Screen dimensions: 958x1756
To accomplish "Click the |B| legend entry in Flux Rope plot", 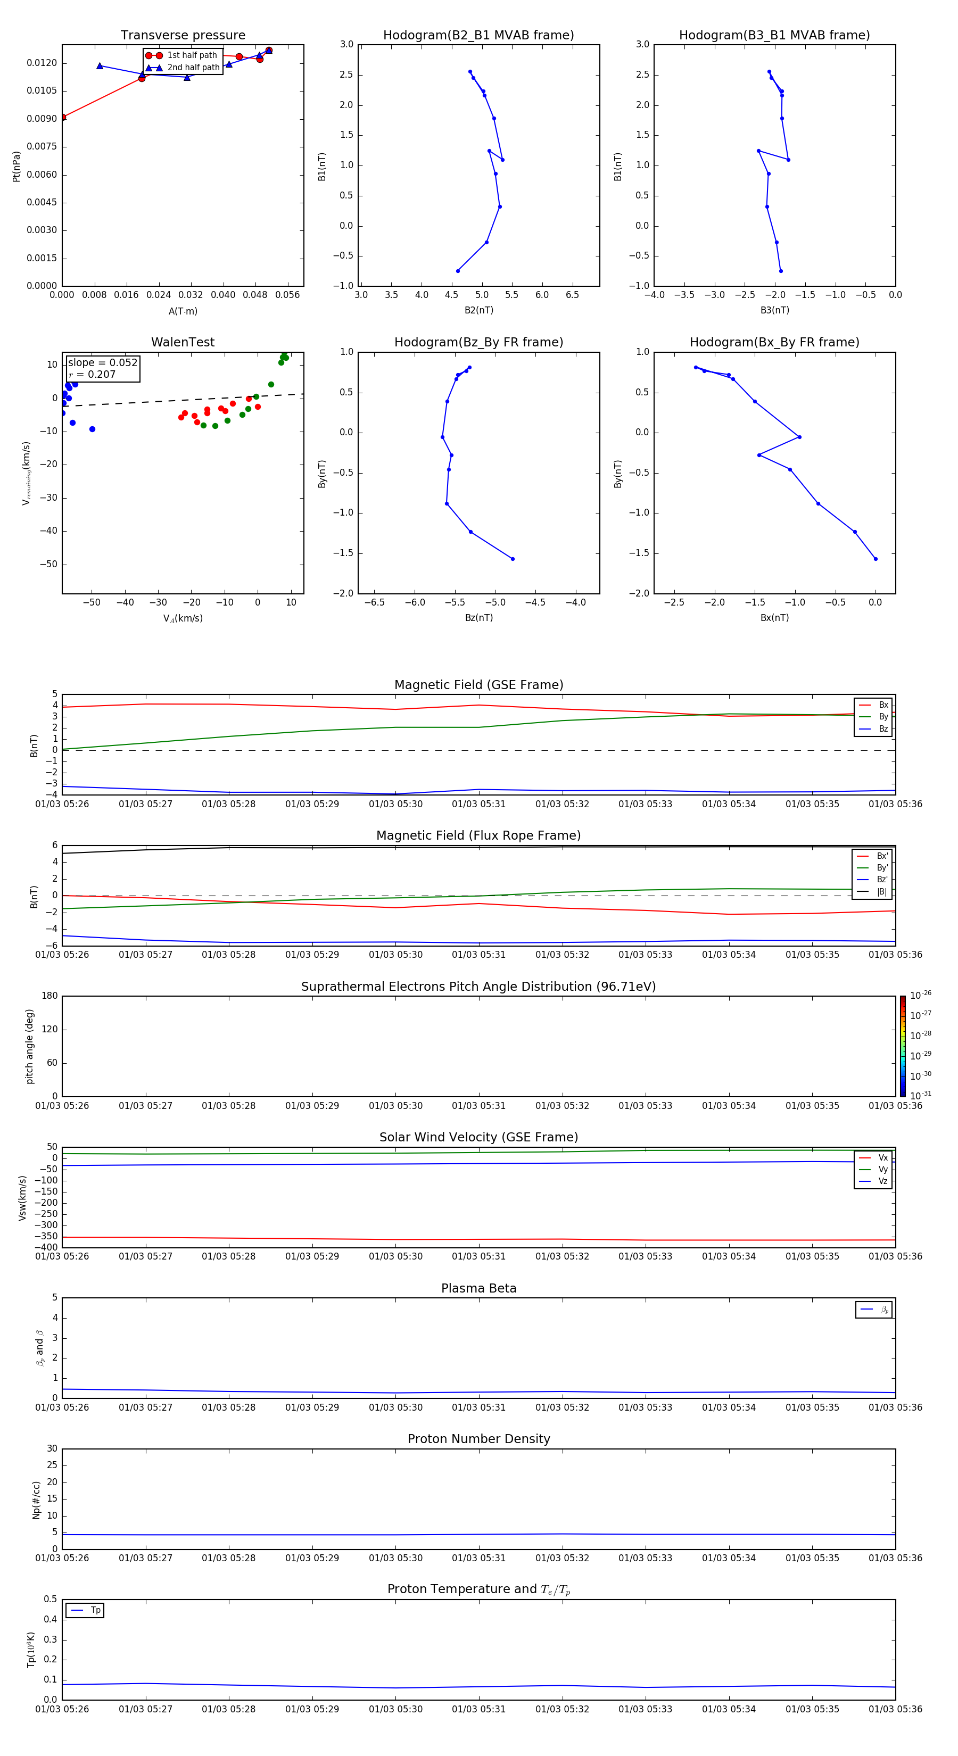I will (872, 892).
